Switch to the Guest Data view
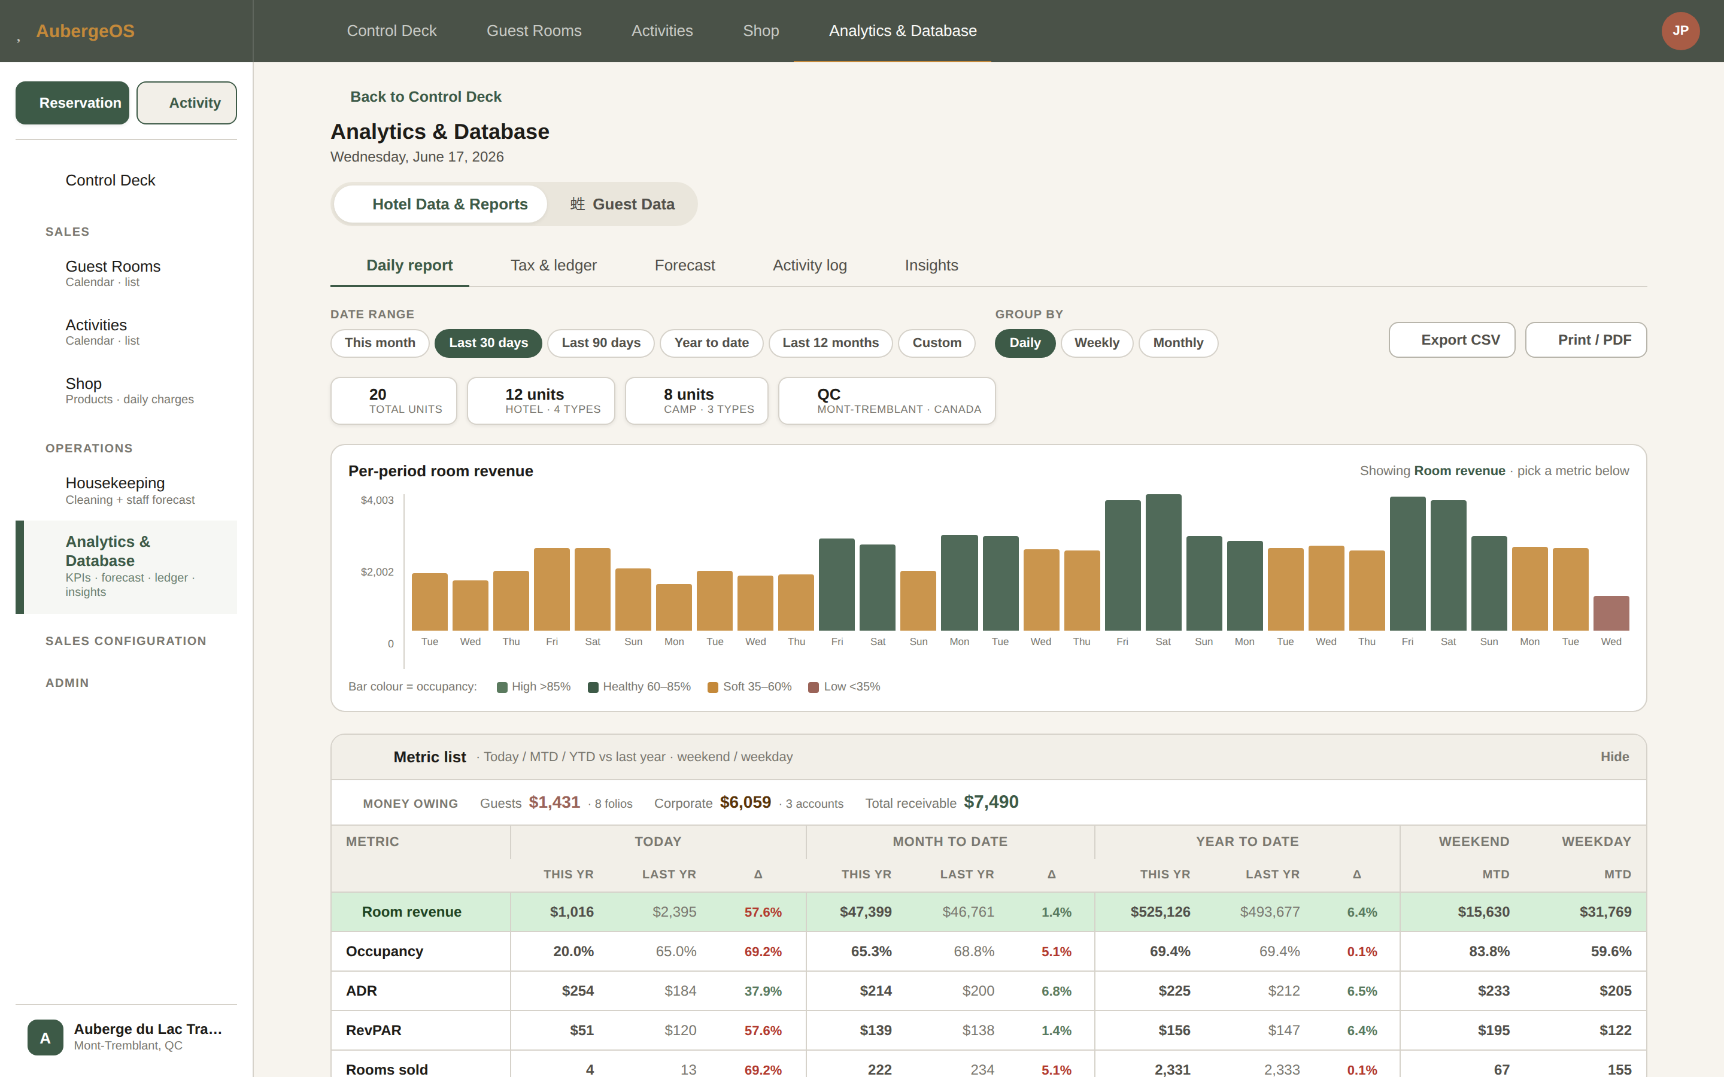Image resolution: width=1724 pixels, height=1077 pixels. pos(622,203)
